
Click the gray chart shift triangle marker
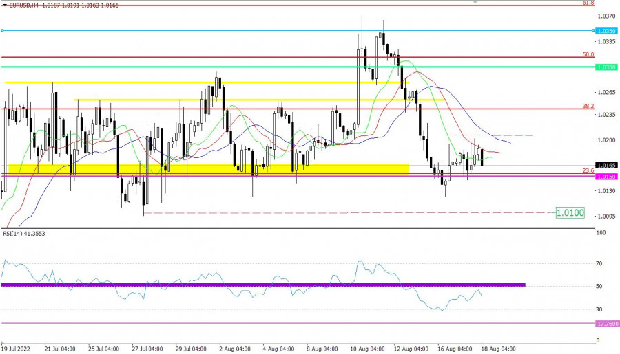(x=475, y=2)
